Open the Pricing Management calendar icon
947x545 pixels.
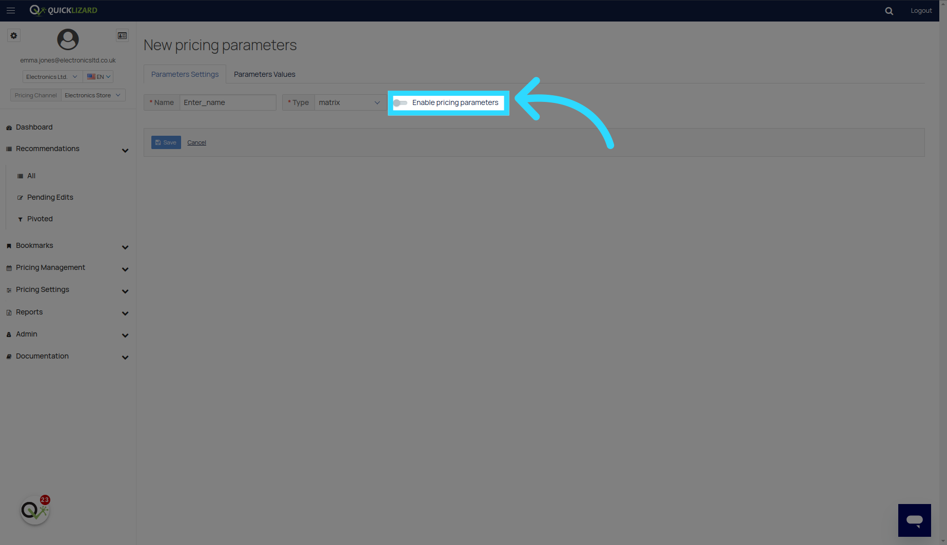(8, 267)
